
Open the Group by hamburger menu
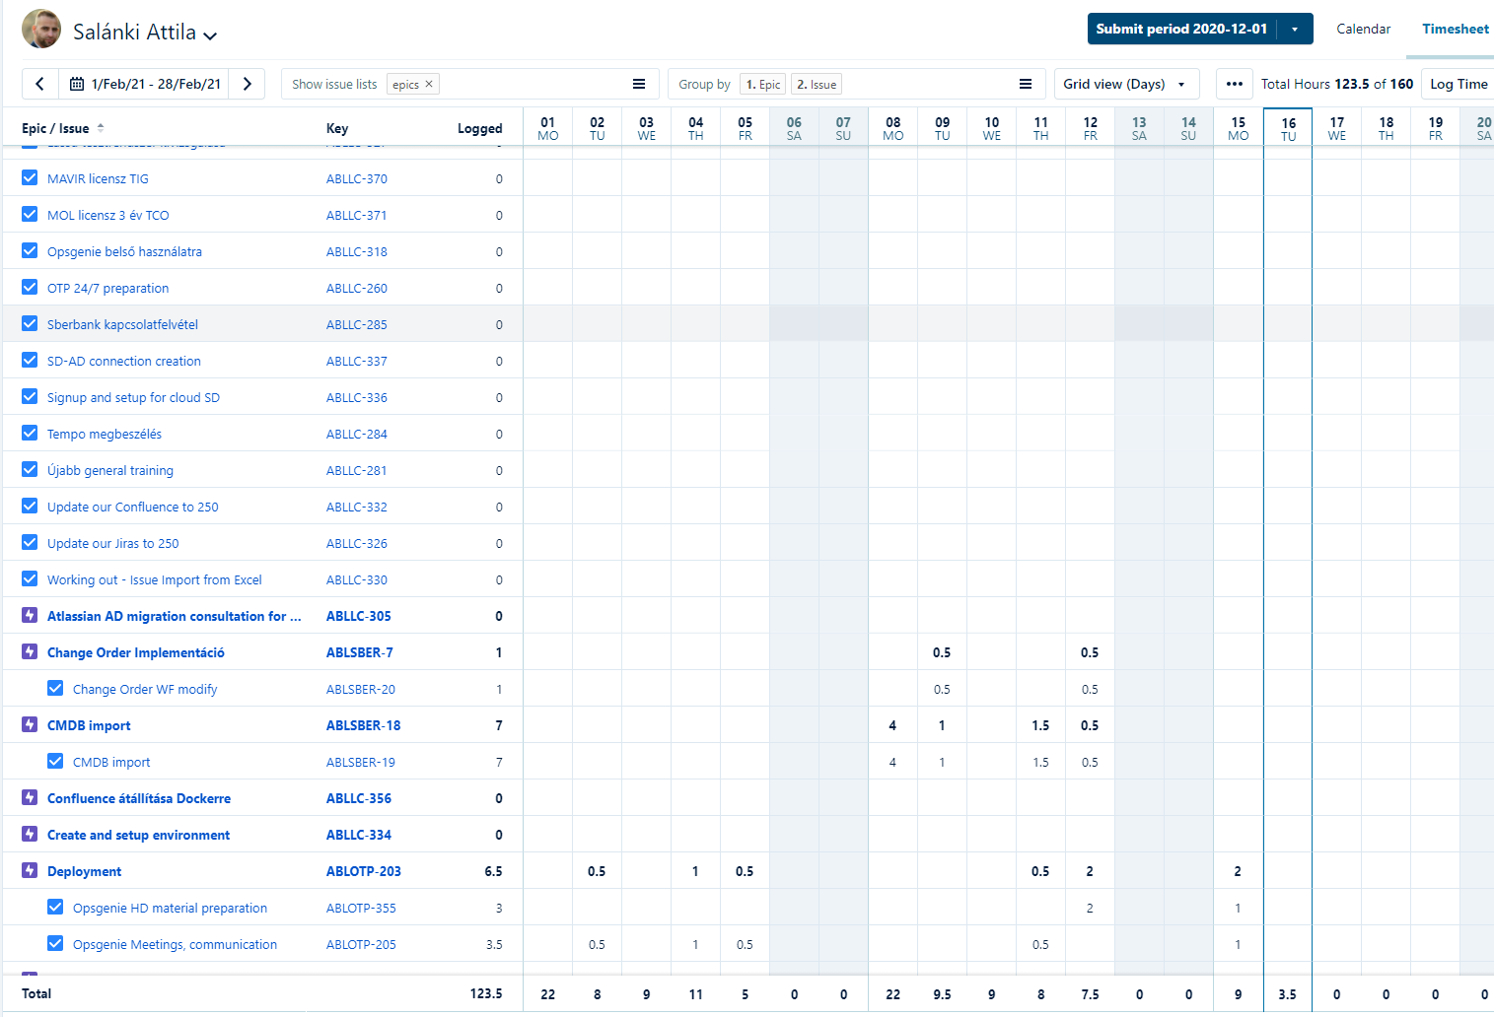[x=1026, y=84]
